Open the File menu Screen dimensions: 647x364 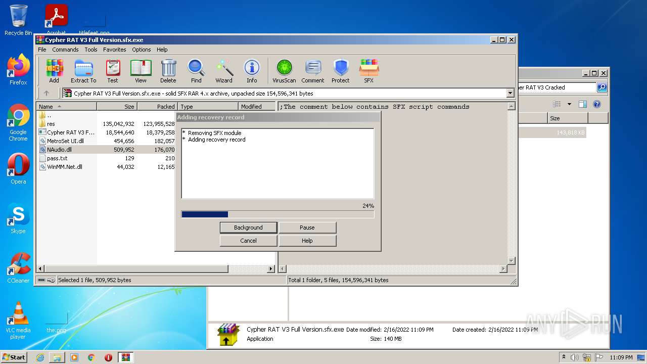42,50
